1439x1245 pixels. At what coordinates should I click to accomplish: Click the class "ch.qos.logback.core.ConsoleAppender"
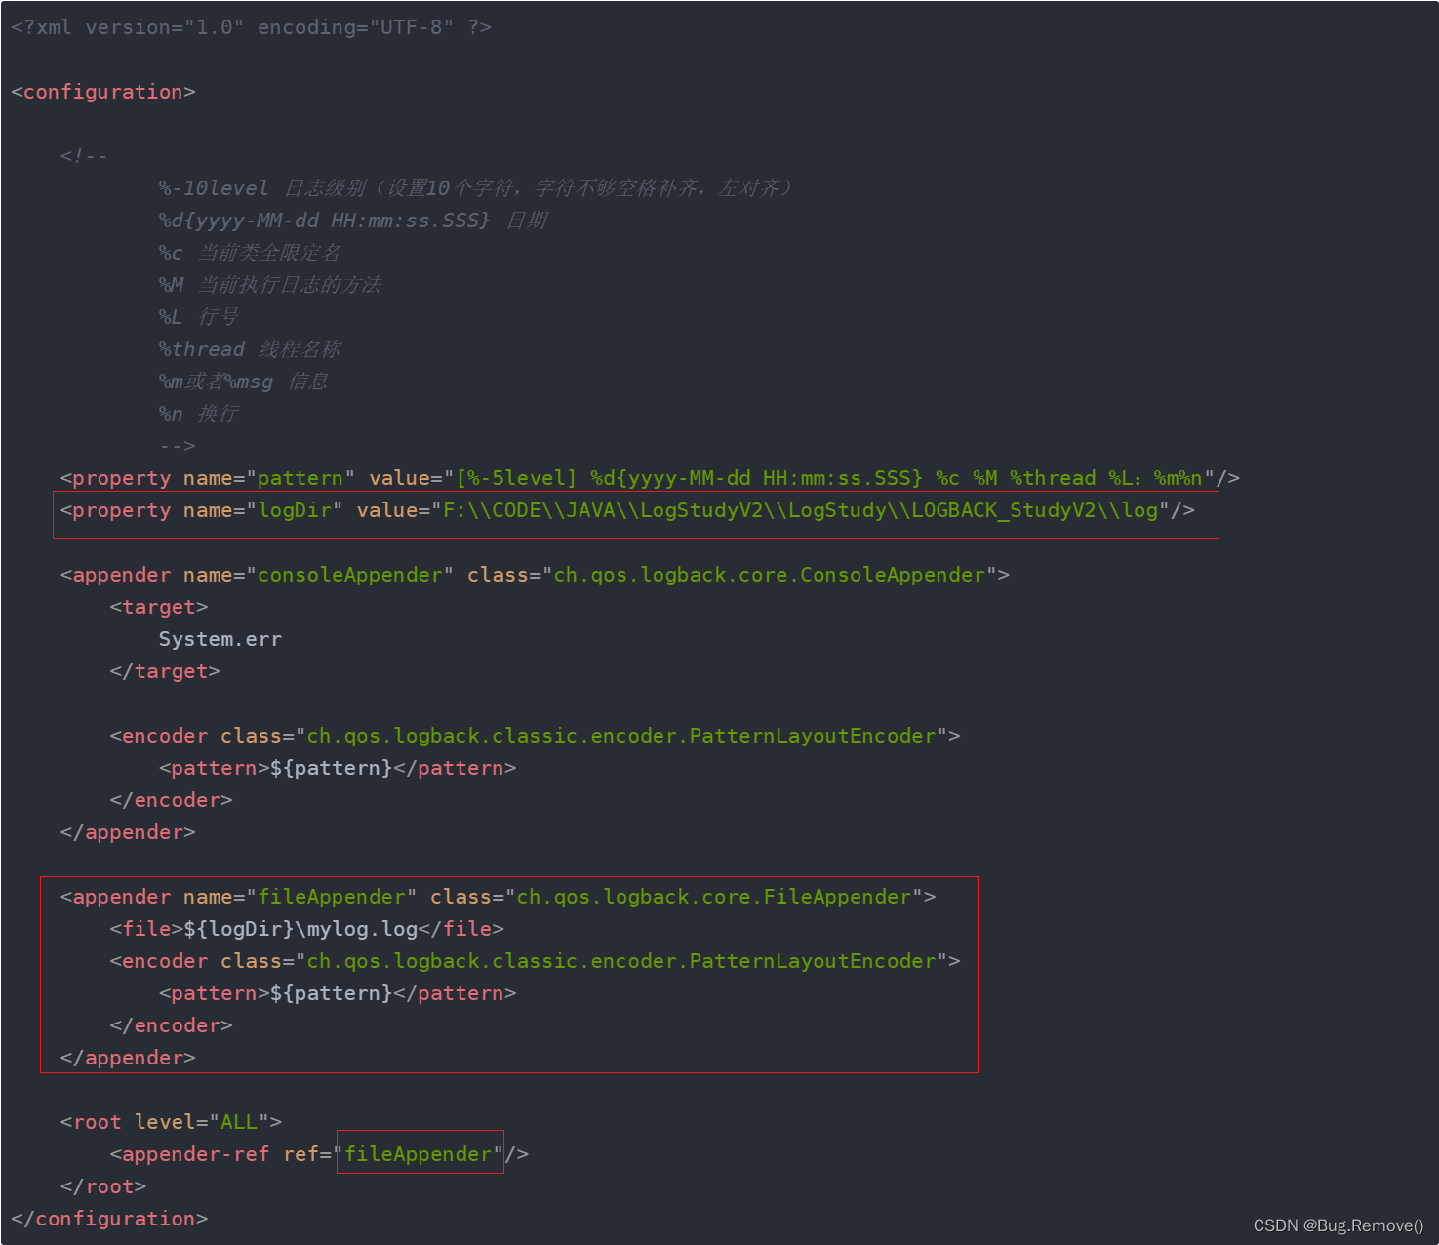(770, 575)
